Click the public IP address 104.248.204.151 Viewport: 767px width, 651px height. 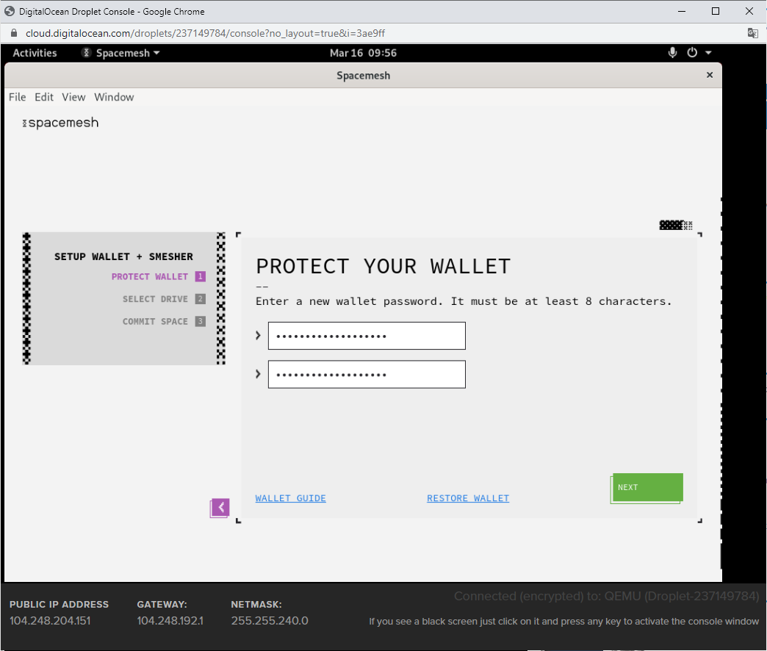click(50, 621)
